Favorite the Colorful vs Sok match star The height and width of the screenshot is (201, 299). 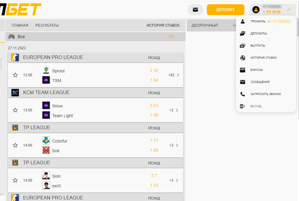coord(15,145)
